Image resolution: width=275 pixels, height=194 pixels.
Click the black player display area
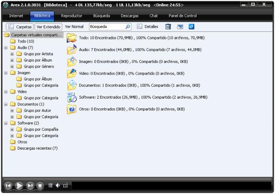(172, 186)
